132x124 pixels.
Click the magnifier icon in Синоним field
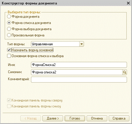(x=125, y=72)
